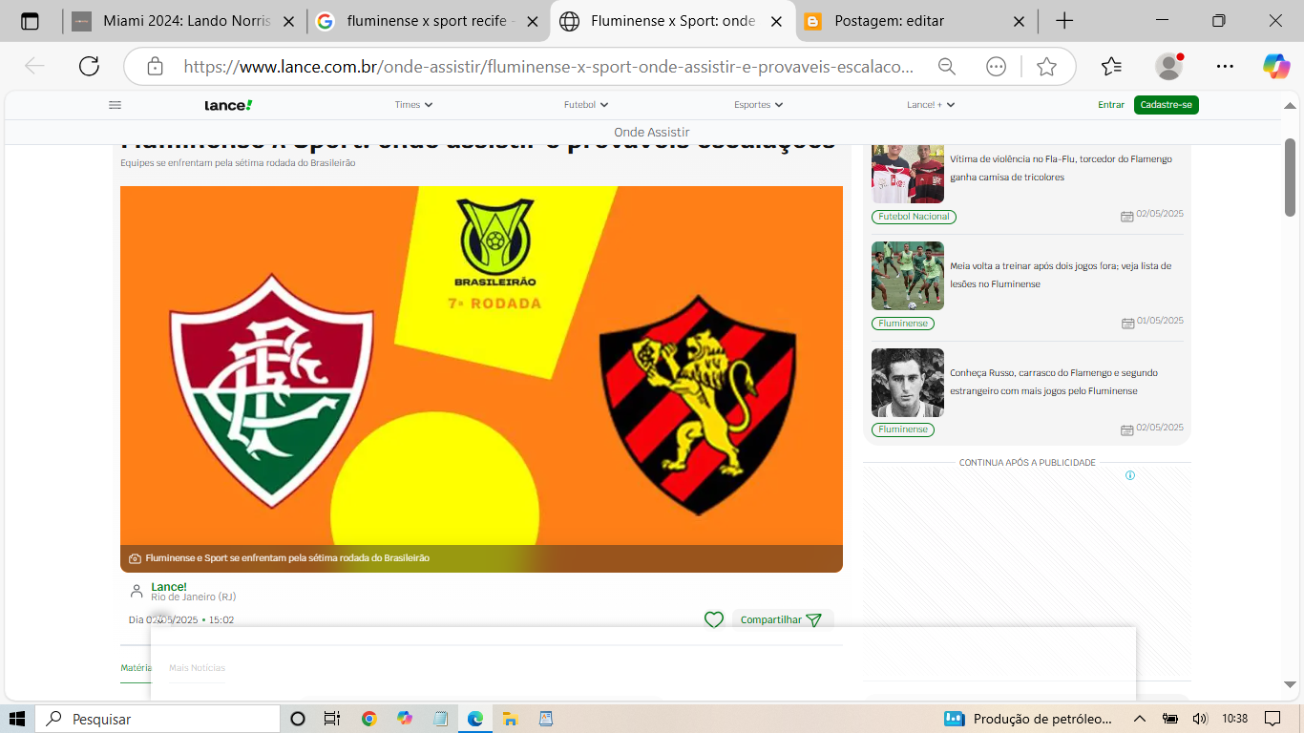
Task: Click the Futebol Nacional tag
Action: tap(914, 217)
